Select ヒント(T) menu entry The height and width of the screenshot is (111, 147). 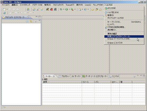tap(124, 24)
